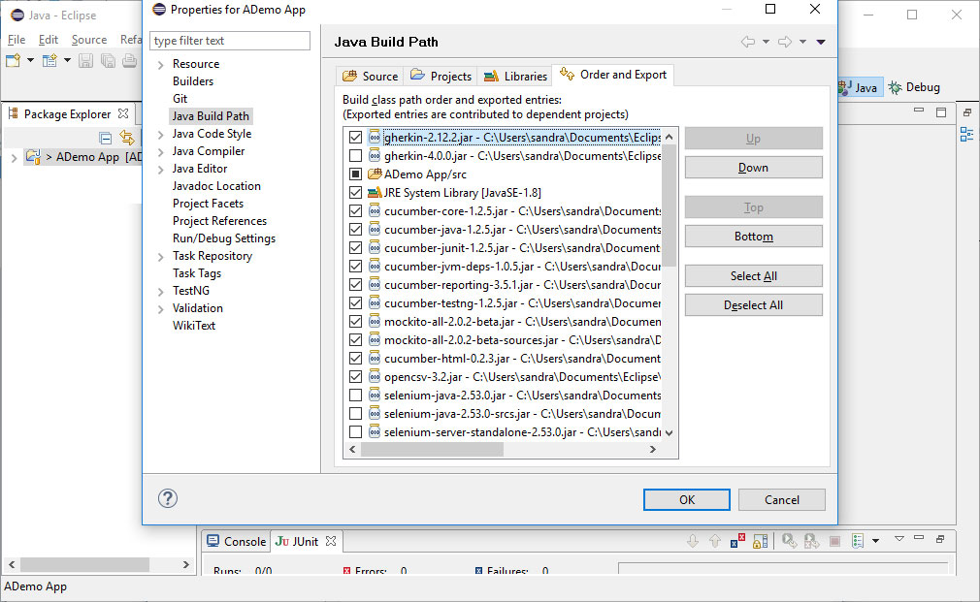Click the type filter text field
The image size is (980, 602).
click(x=229, y=40)
